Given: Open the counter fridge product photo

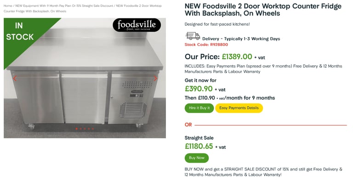Looking at the screenshot, I should [x=85, y=78].
